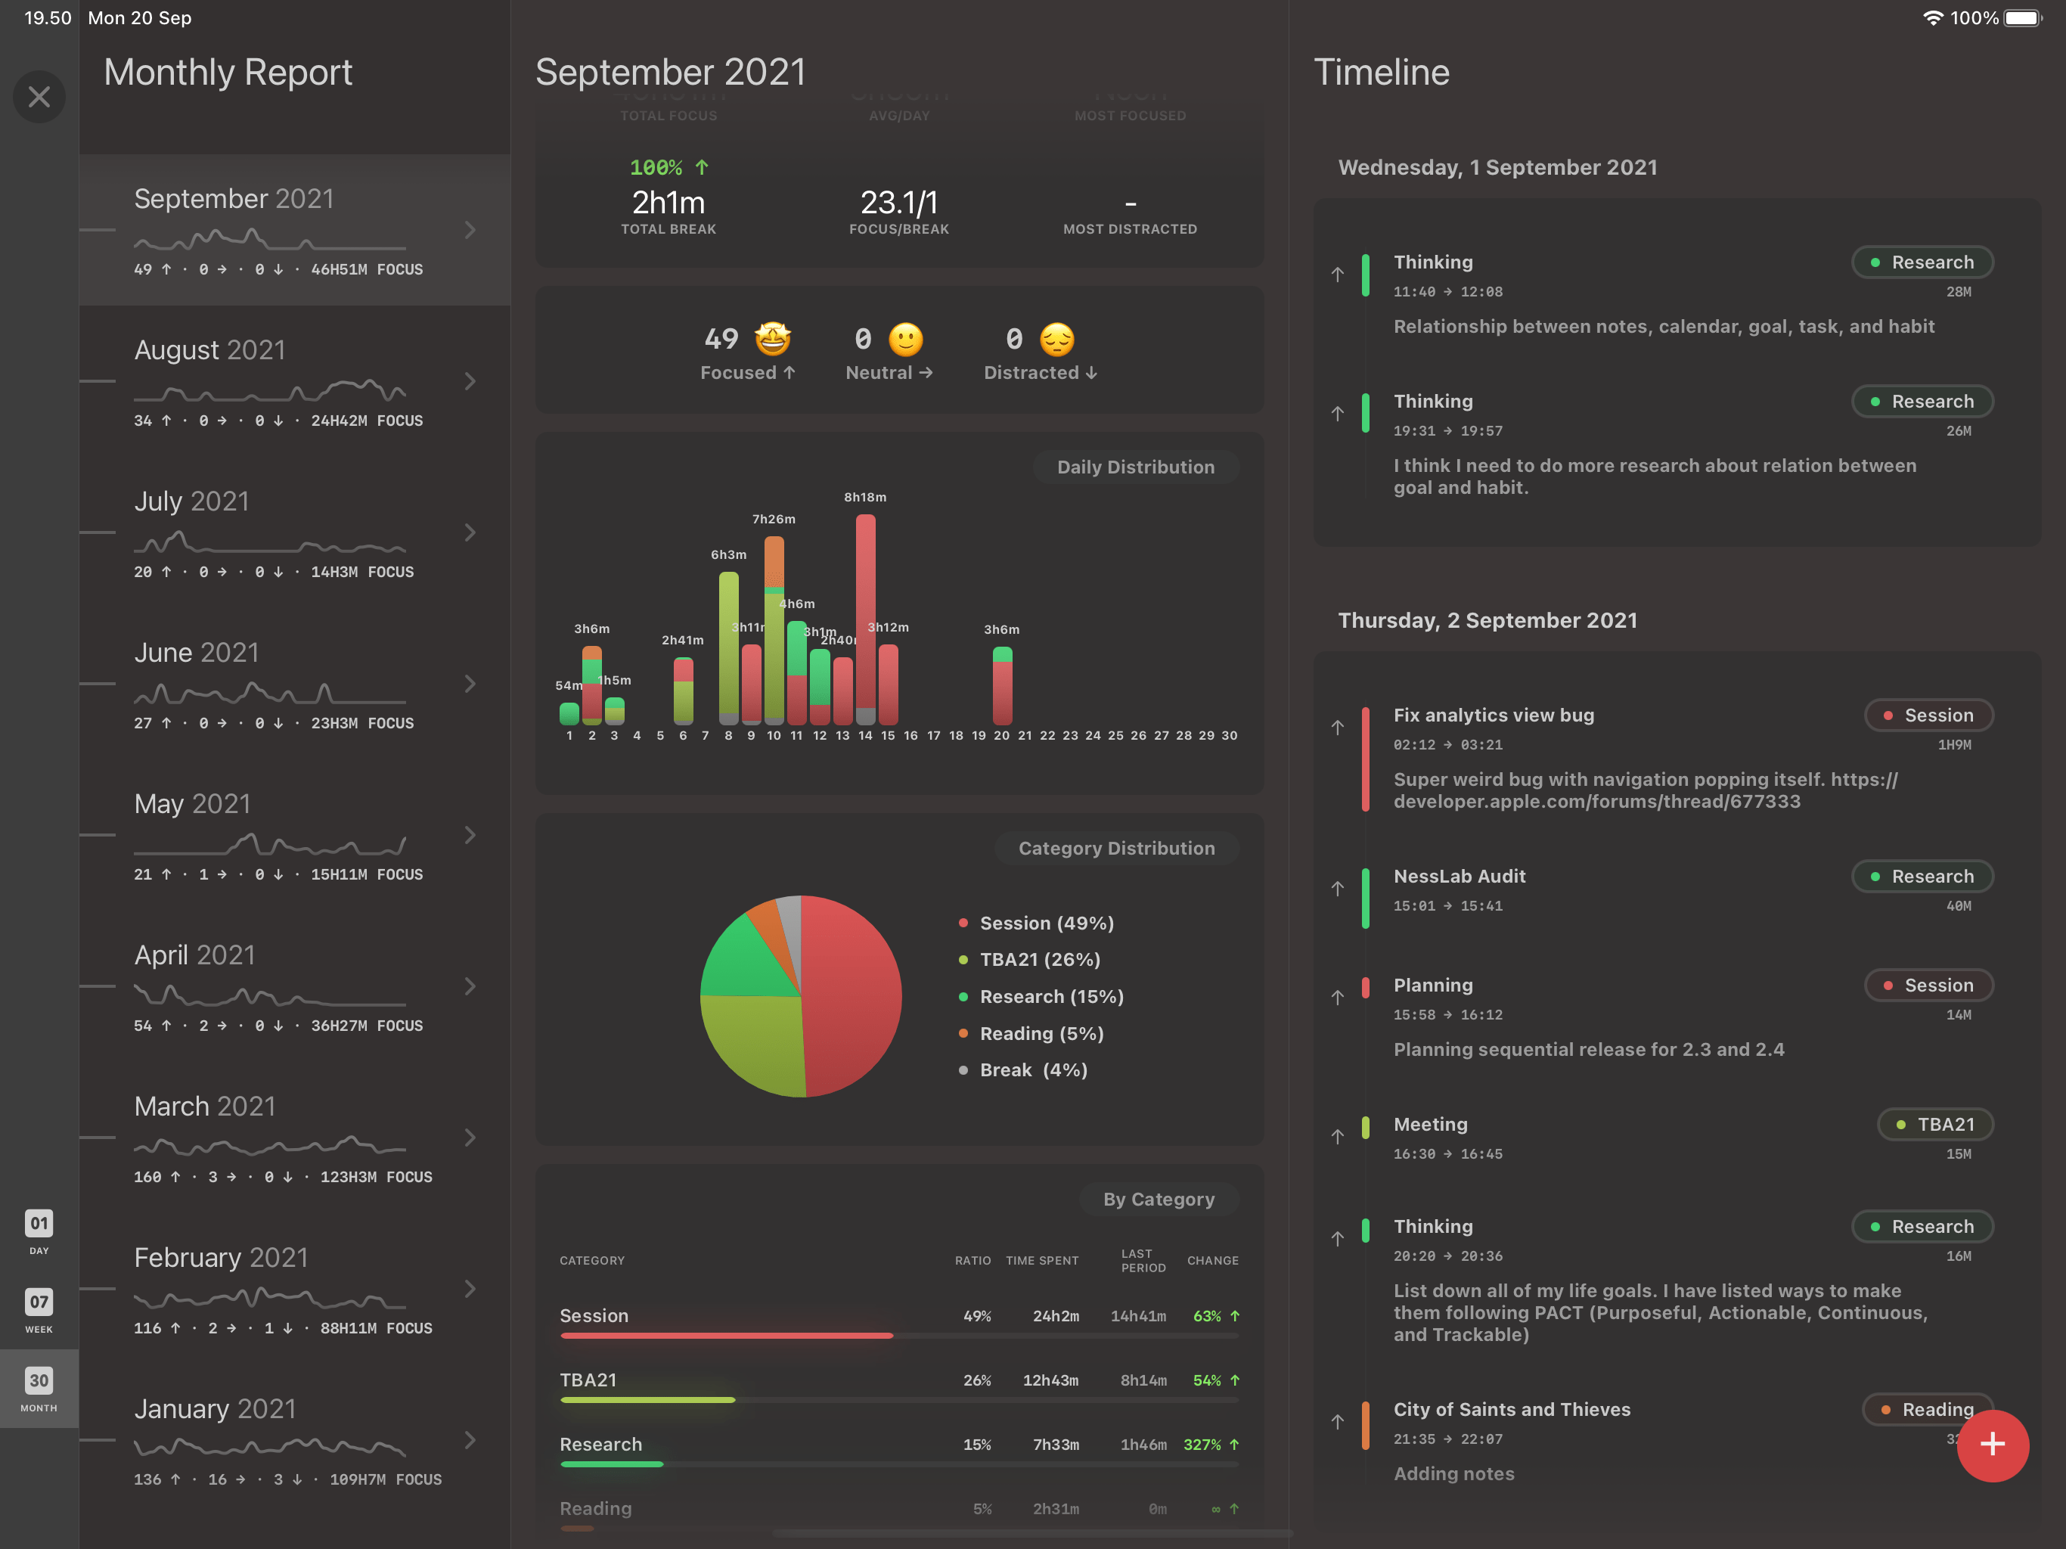Click the Research green progress bar

click(x=612, y=1465)
